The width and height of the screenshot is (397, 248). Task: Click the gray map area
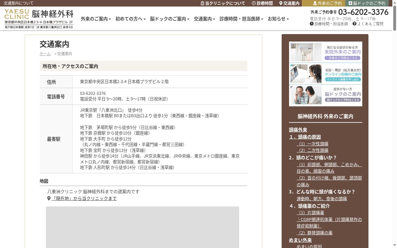point(142,227)
